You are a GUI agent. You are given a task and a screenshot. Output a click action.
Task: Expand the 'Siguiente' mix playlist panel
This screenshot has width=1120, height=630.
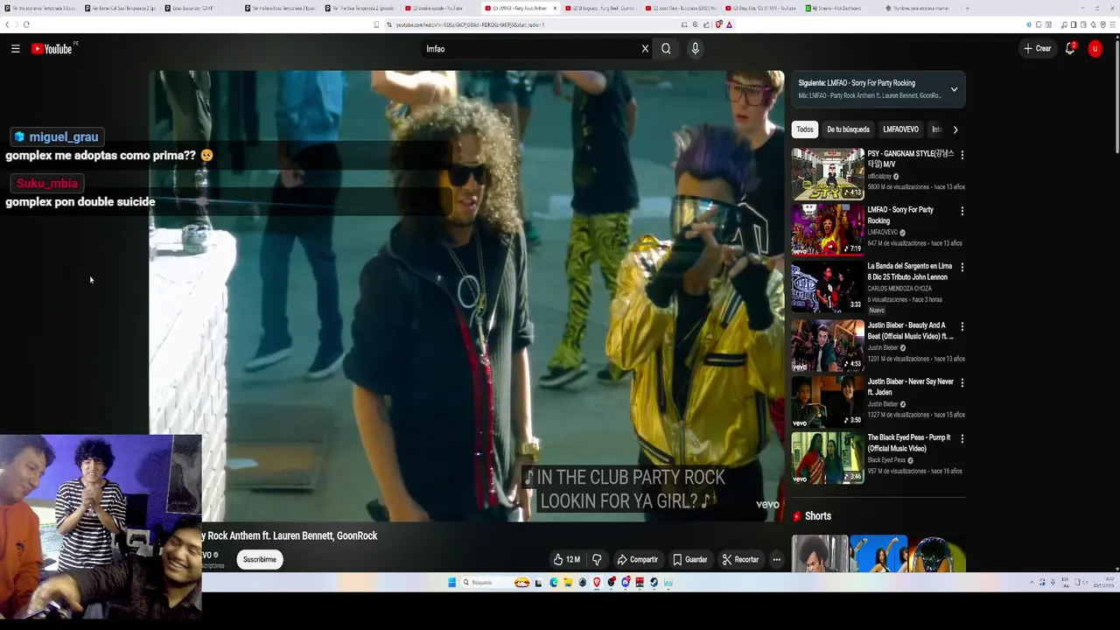click(x=954, y=89)
